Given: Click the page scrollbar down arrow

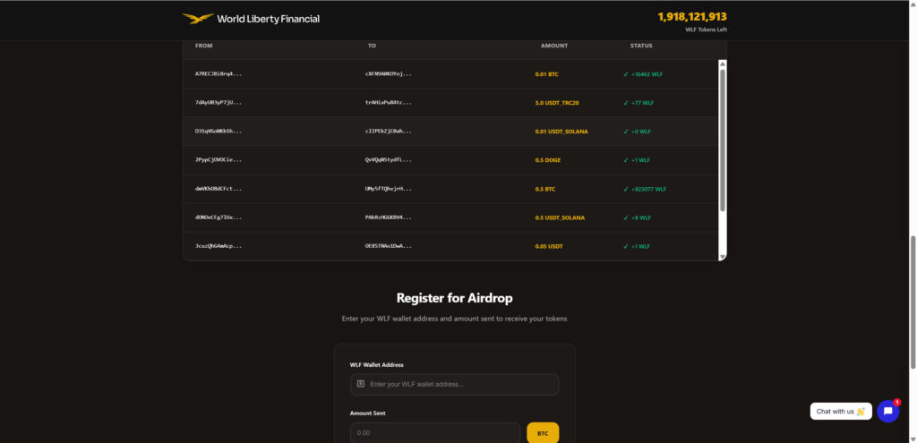Looking at the screenshot, I should [913, 438].
